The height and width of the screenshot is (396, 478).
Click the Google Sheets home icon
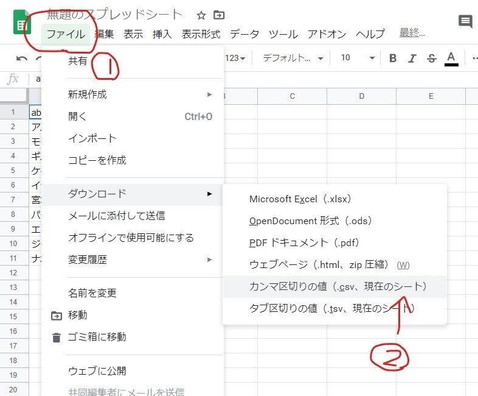[22, 22]
